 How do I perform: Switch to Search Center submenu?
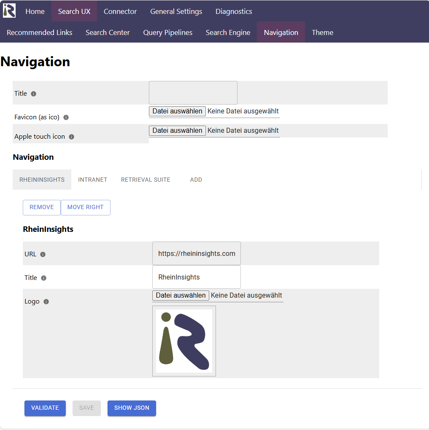(108, 32)
